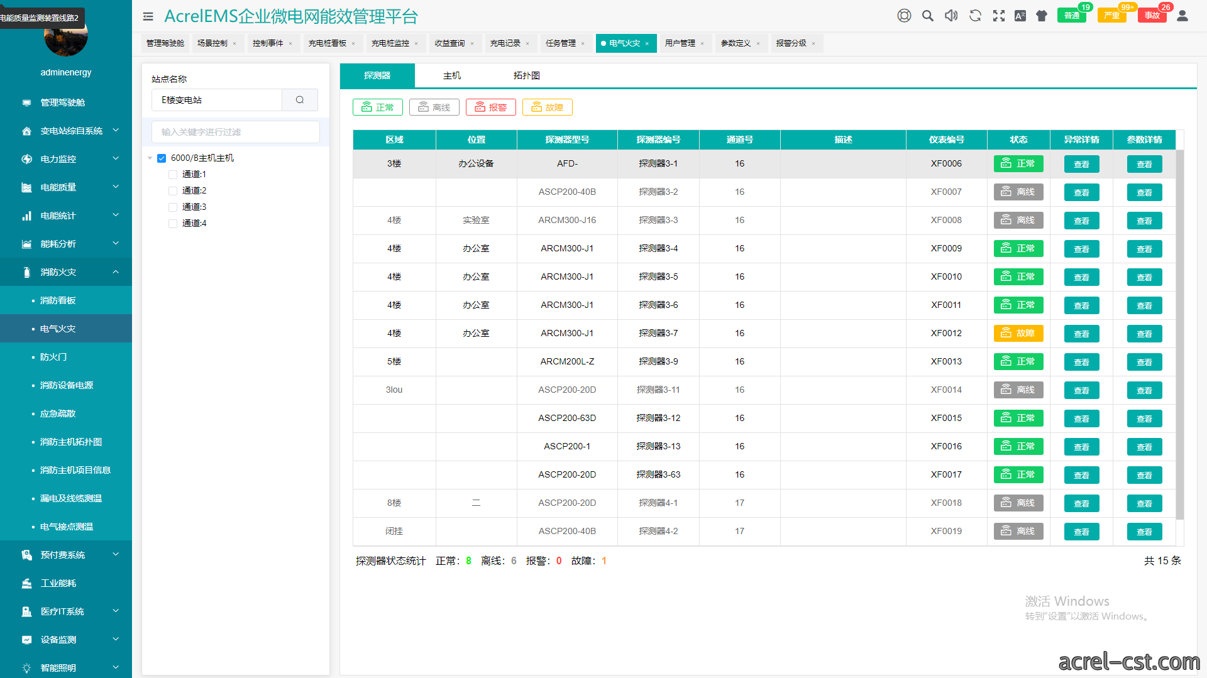The image size is (1207, 678).
Task: Search station name with magnifier button
Action: pos(300,100)
